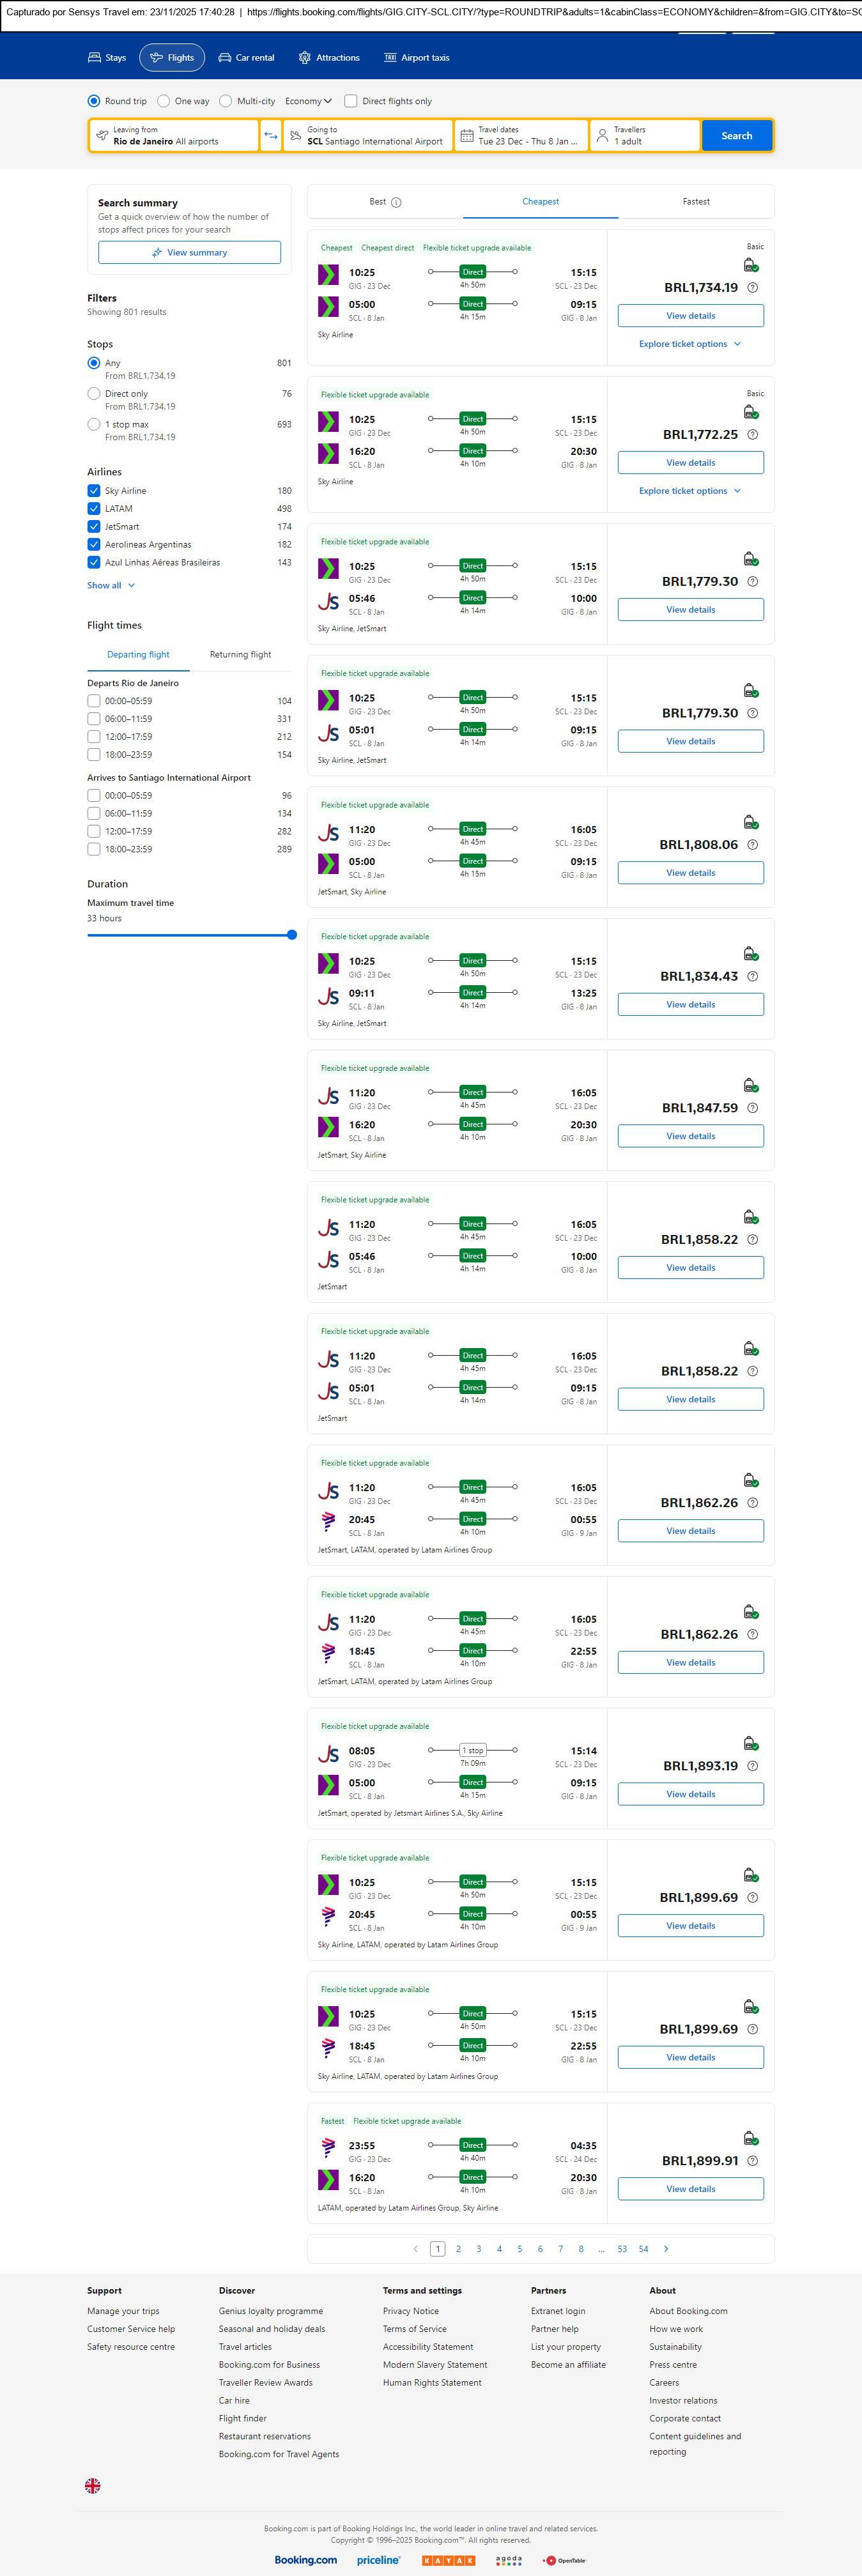Click the Car rental icon in header
This screenshot has height=2576, width=862.
click(x=225, y=58)
